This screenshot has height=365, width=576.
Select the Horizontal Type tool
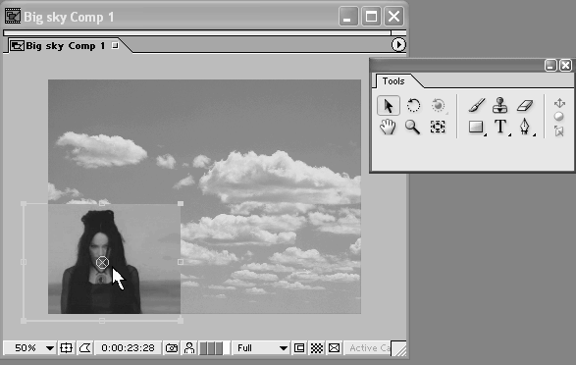(500, 127)
